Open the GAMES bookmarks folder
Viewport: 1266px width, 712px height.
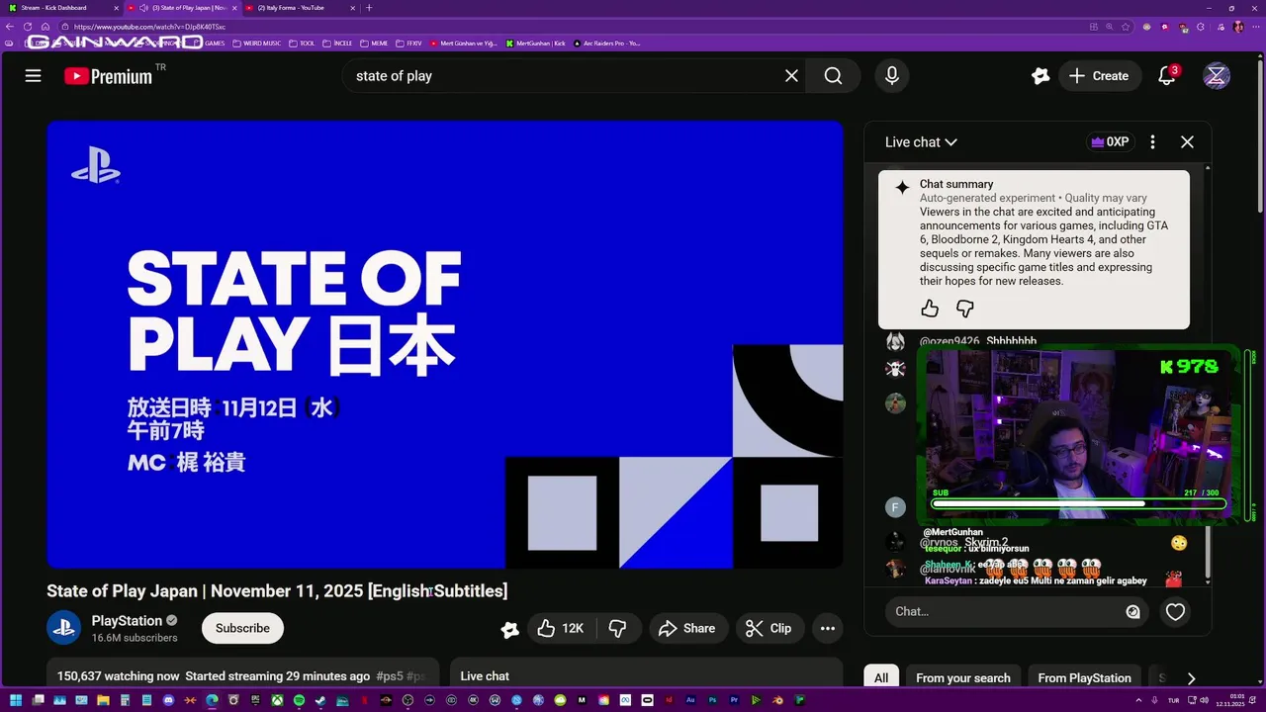pos(209,44)
